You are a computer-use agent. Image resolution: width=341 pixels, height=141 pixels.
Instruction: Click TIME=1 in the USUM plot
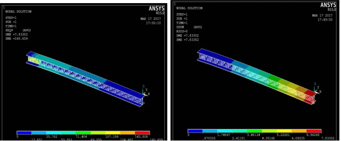coord(182,23)
